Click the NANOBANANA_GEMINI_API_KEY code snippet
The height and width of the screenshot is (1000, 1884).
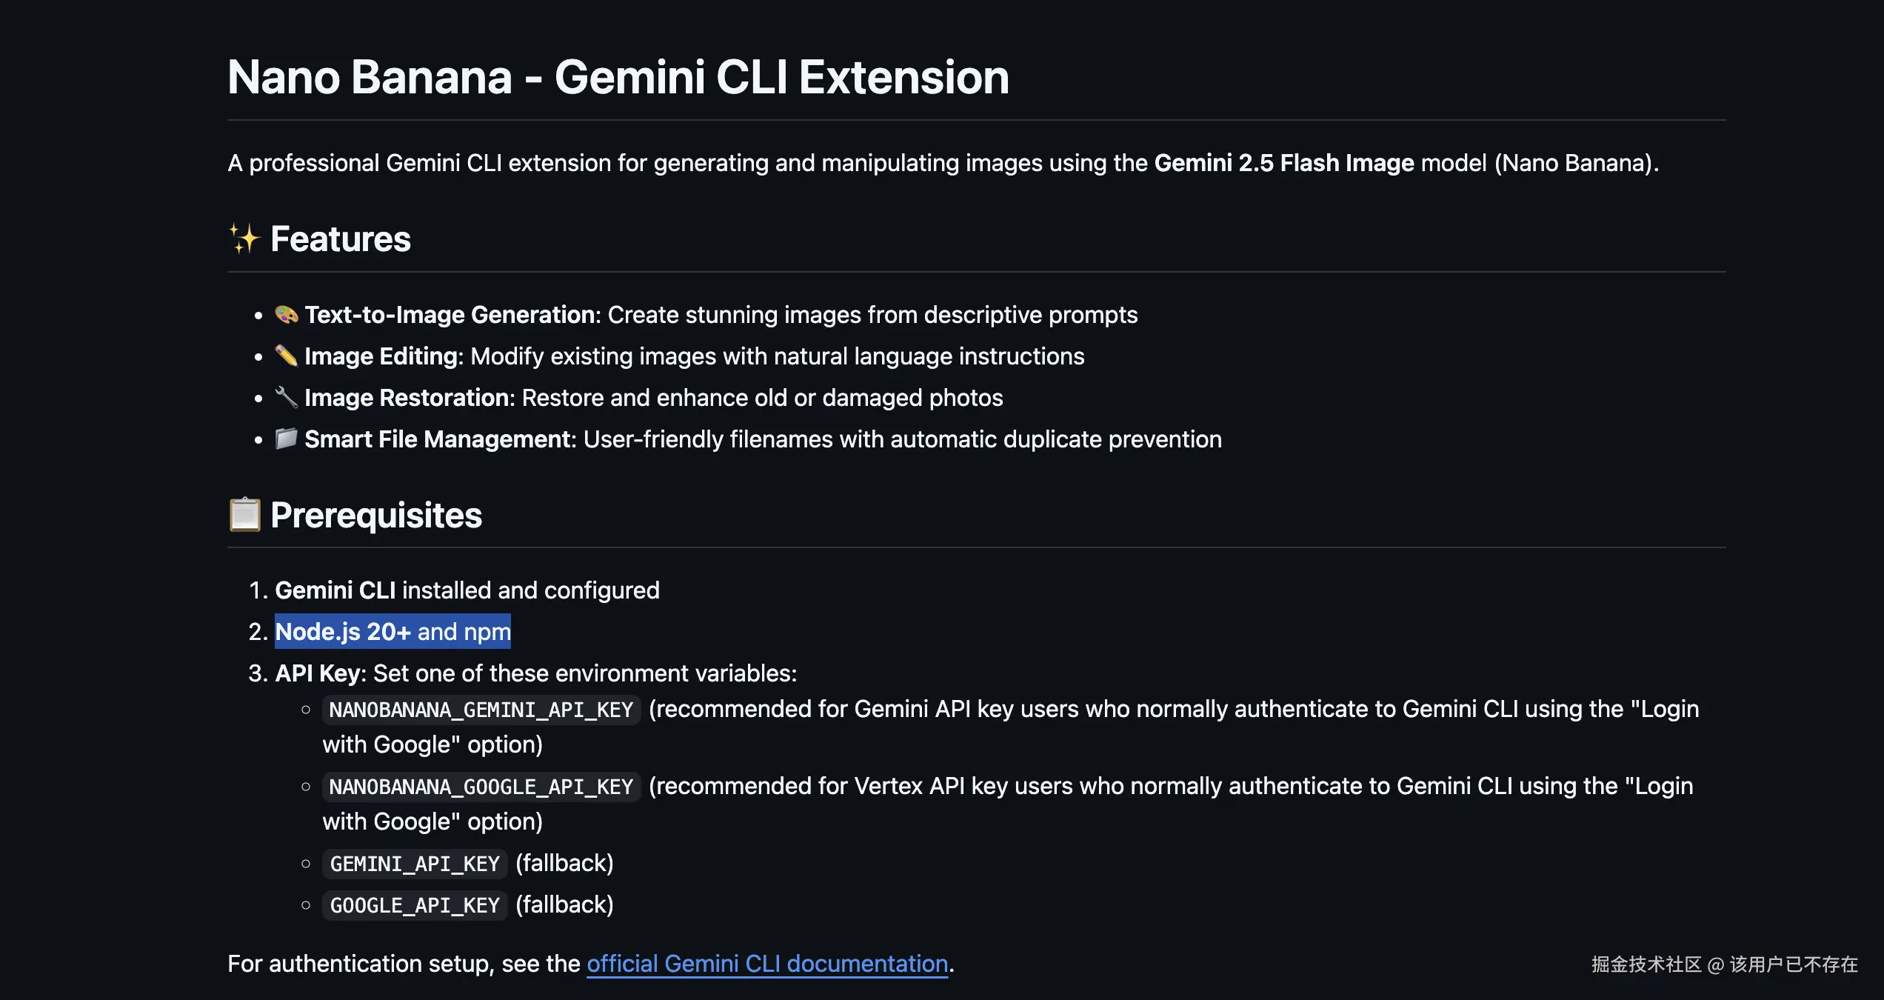point(481,710)
